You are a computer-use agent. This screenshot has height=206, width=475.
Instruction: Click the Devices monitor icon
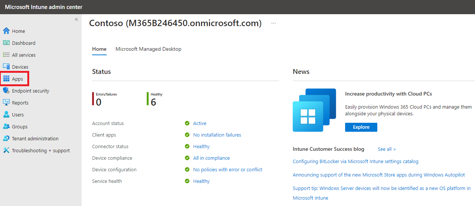[x=6, y=67]
